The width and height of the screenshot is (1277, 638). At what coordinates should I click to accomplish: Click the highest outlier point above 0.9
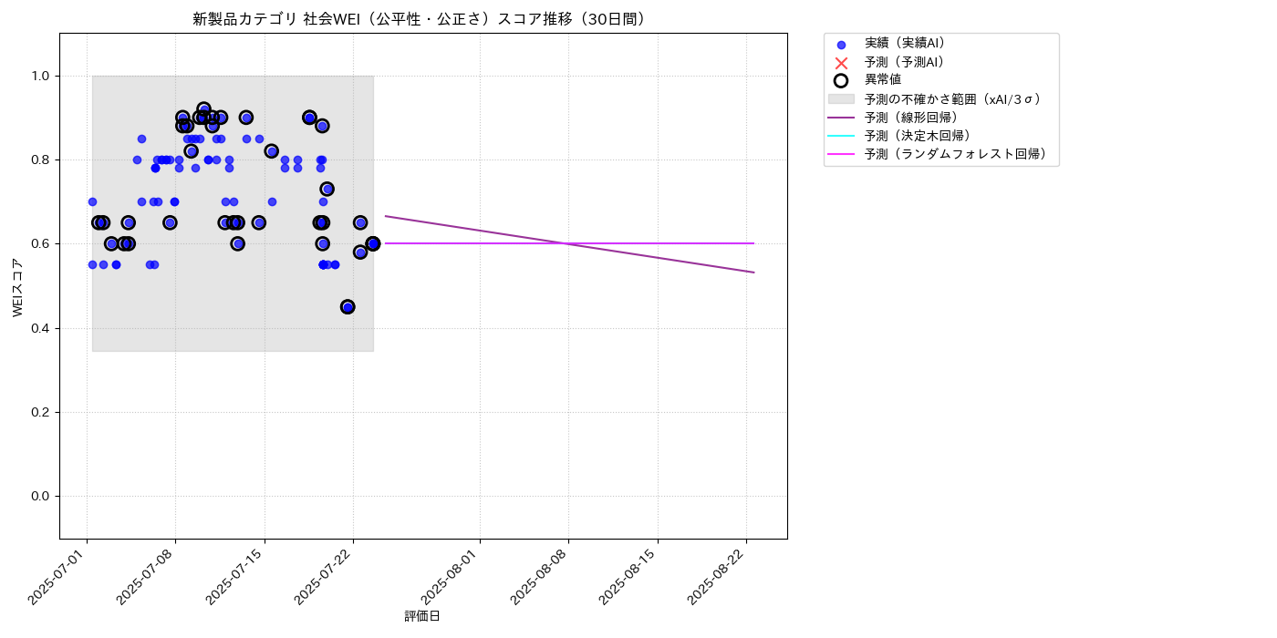click(204, 109)
